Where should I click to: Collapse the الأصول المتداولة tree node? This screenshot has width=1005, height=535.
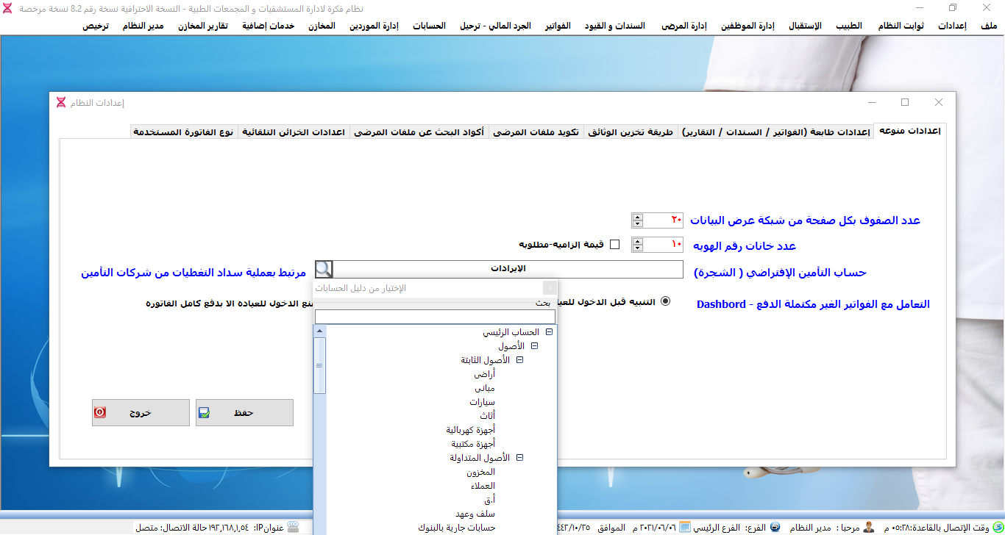pos(519,457)
